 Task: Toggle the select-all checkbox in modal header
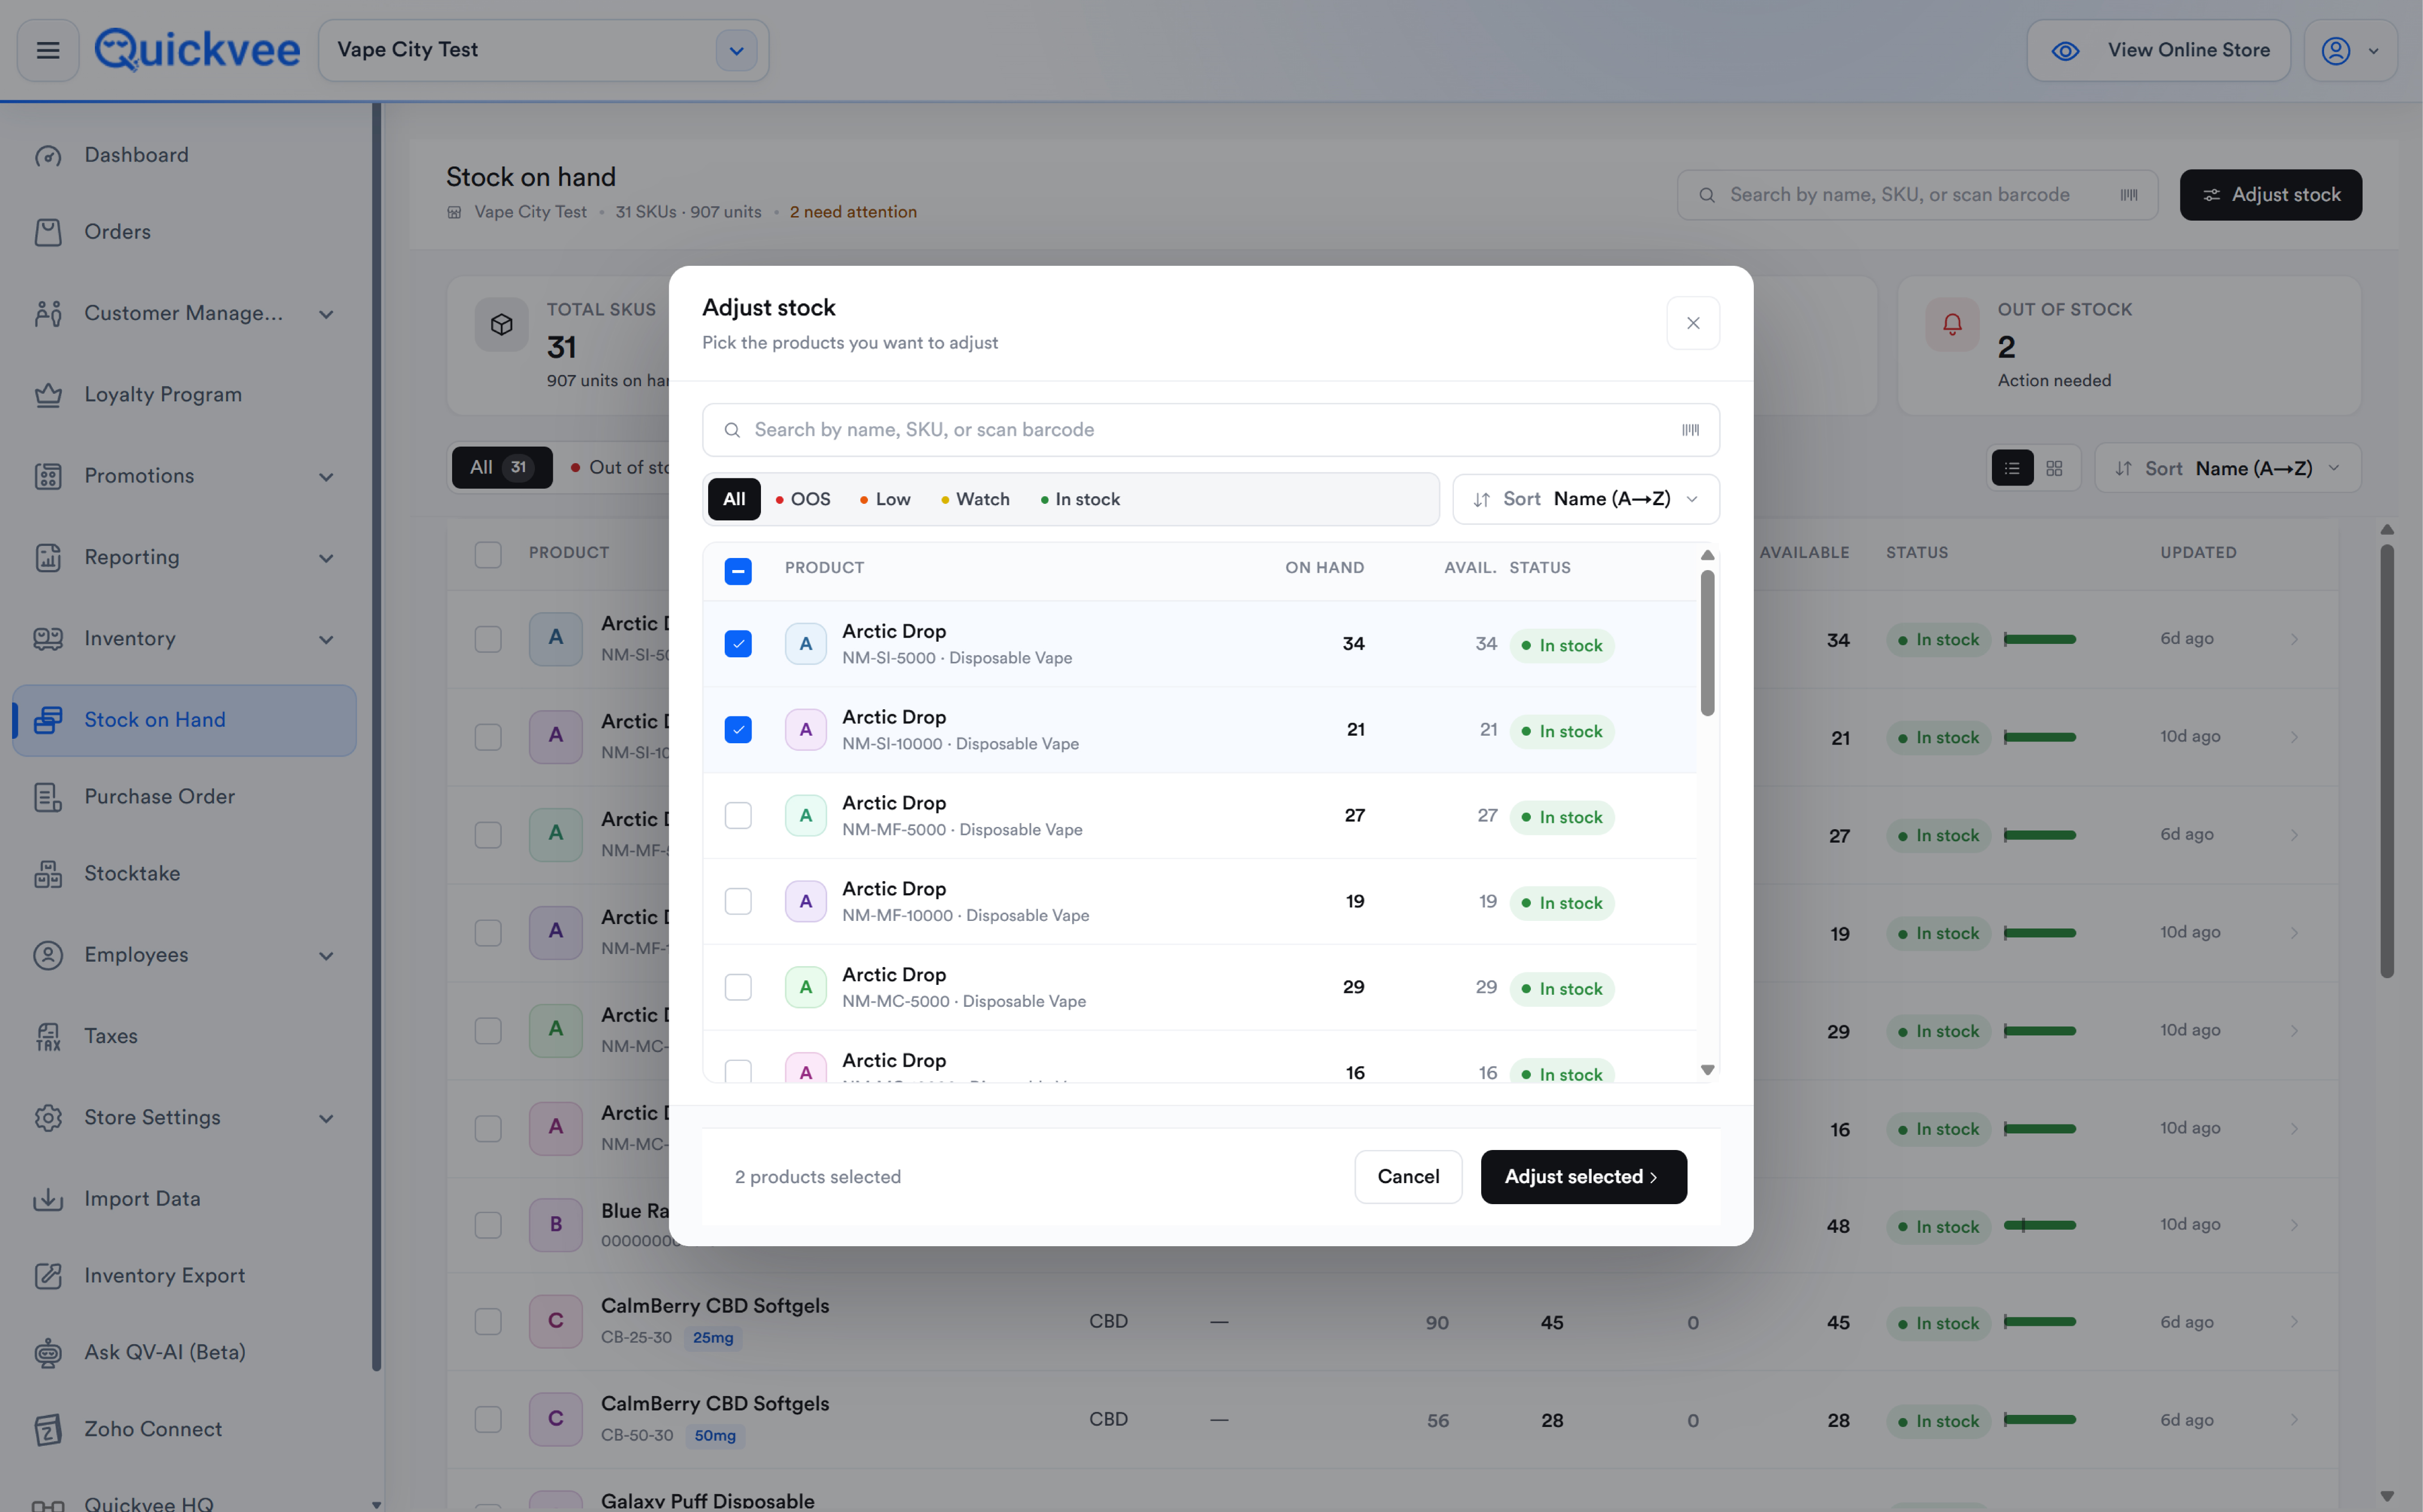click(x=738, y=571)
